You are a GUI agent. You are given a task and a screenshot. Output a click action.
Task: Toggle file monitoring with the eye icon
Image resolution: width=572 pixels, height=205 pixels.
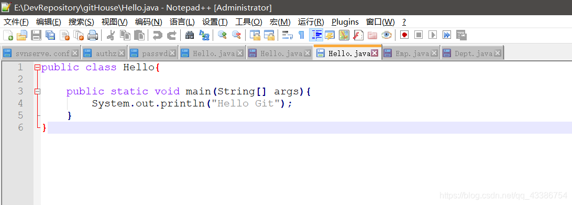(x=387, y=35)
